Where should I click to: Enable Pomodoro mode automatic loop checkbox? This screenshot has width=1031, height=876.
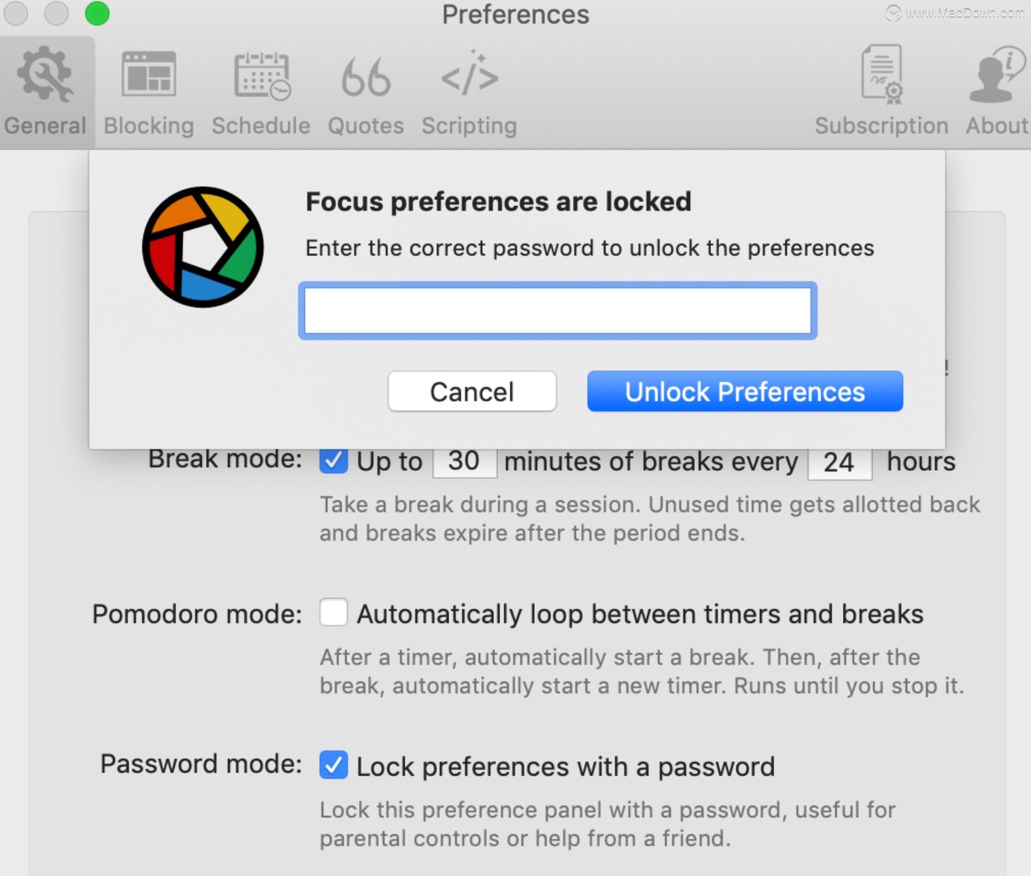334,612
